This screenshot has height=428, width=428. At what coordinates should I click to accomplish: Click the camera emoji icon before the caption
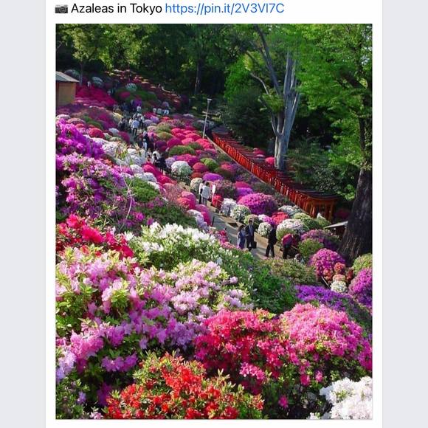point(61,9)
